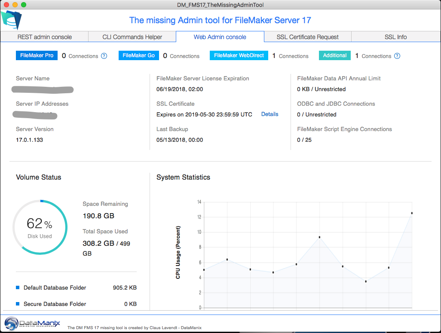Click the blue square next to Default Database Folder
The width and height of the screenshot is (441, 333).
pyautogui.click(x=18, y=287)
